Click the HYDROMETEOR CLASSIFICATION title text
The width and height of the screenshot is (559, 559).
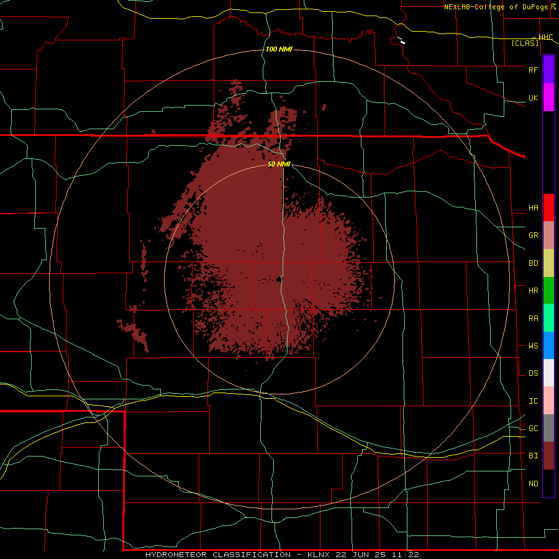[218, 555]
